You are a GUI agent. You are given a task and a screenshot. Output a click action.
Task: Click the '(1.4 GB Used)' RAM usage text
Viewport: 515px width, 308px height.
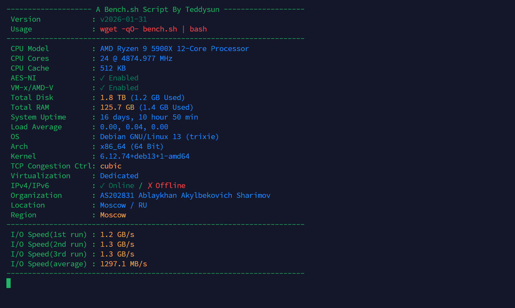pos(166,107)
